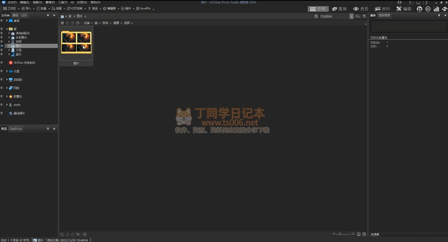Toggle the pin marker beside 云盘

pos(2,71)
